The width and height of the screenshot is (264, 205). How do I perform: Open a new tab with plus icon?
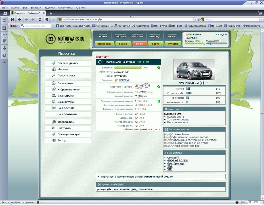tap(51, 13)
